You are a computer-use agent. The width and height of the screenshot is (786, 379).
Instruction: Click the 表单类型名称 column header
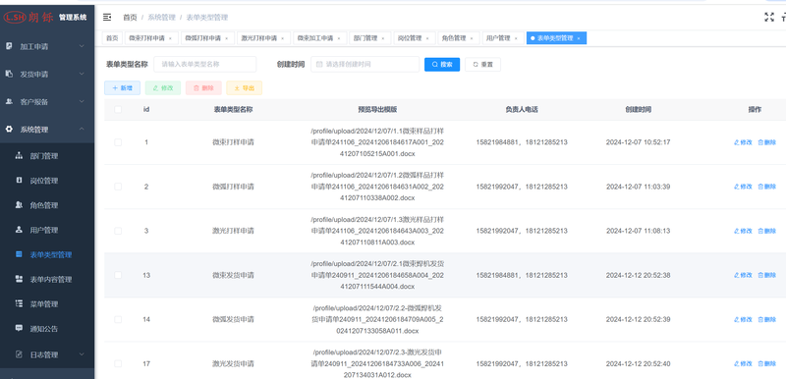point(233,109)
